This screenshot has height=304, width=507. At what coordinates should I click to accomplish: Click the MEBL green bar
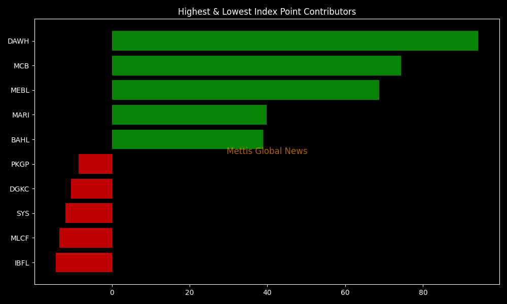coord(245,90)
